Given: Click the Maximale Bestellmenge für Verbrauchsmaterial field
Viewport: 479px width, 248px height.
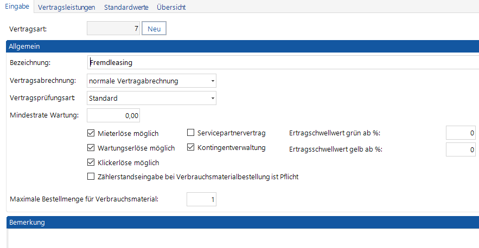Looking at the screenshot, I should (x=201, y=200).
